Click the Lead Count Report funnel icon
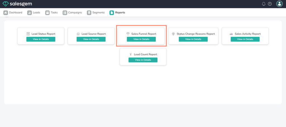Viewport: 286px width, 127px height. [130, 54]
